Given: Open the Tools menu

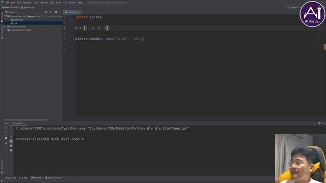Looking at the screenshot, I should tap(59, 3).
